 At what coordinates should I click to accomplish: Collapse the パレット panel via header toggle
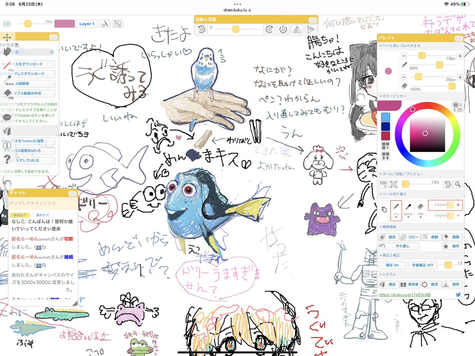tap(459, 38)
